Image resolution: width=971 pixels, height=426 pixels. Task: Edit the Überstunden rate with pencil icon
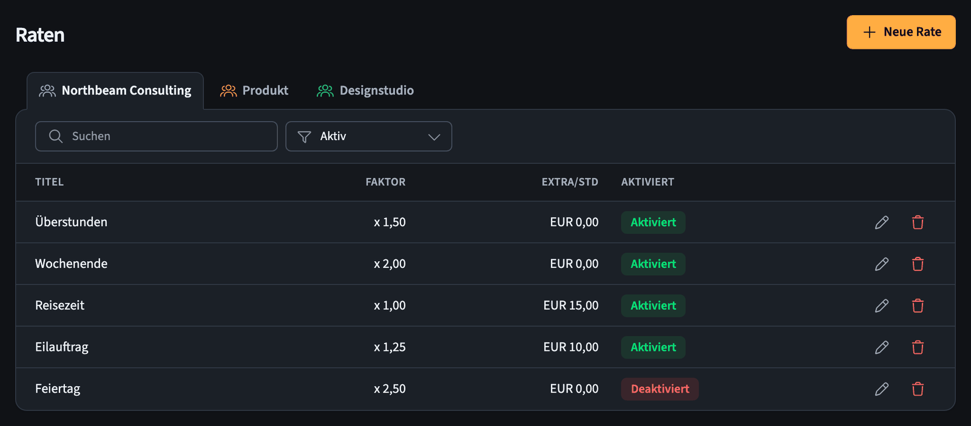click(x=882, y=222)
